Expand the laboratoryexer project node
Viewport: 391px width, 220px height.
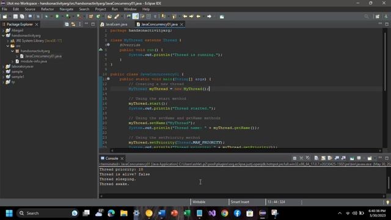[3, 67]
